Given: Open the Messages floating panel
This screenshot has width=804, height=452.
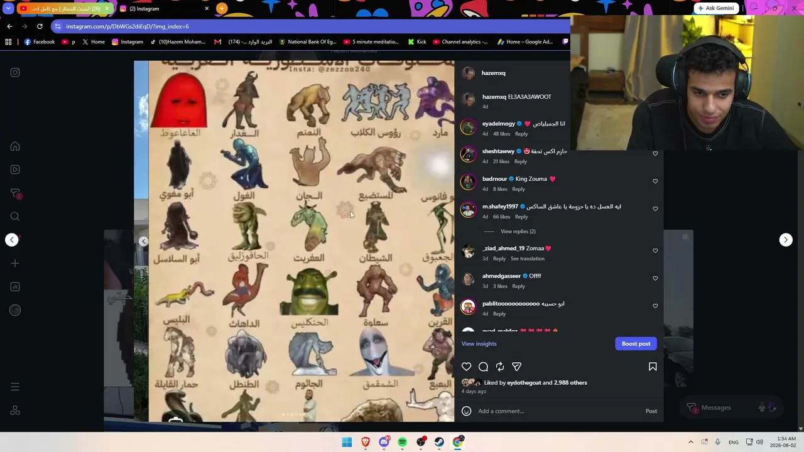Looking at the screenshot, I should [731, 407].
